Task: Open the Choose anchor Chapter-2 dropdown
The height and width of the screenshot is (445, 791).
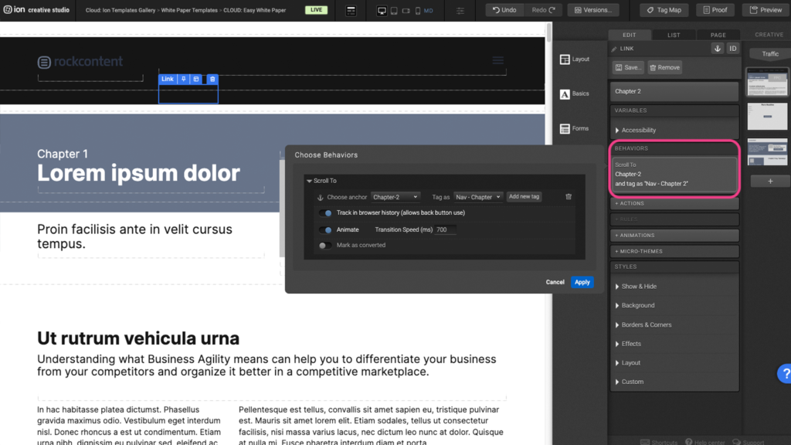Action: click(395, 197)
